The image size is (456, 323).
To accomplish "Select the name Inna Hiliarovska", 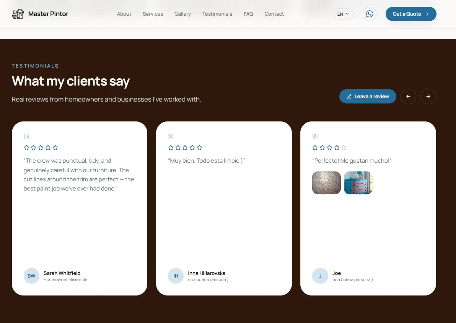I will click(207, 273).
